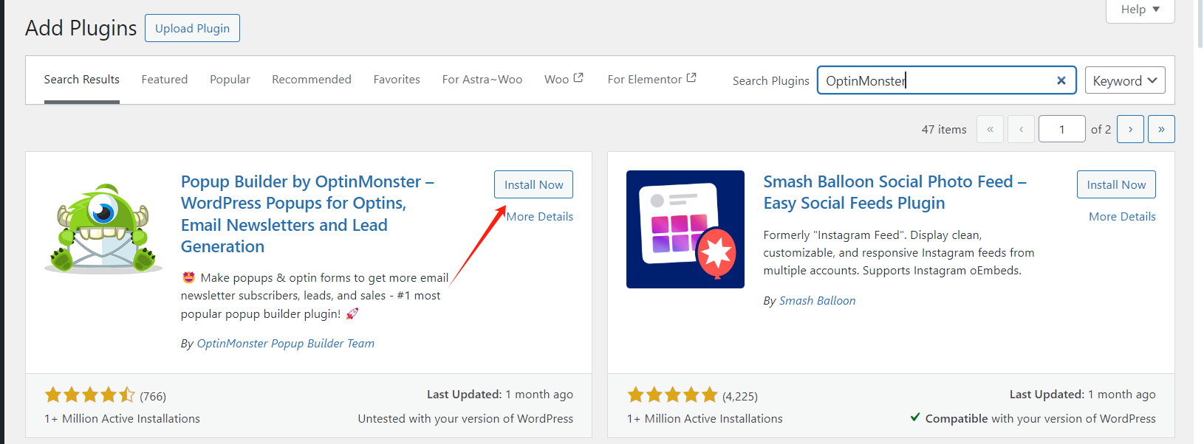
Task: Go to next page arrow in pagination
Action: pyautogui.click(x=1130, y=129)
